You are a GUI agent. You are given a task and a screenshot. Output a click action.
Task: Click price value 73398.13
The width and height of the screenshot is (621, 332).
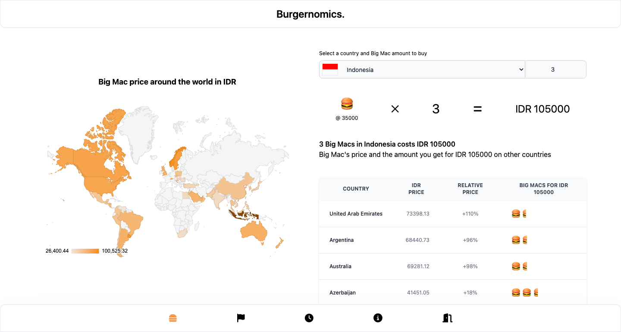point(418,214)
